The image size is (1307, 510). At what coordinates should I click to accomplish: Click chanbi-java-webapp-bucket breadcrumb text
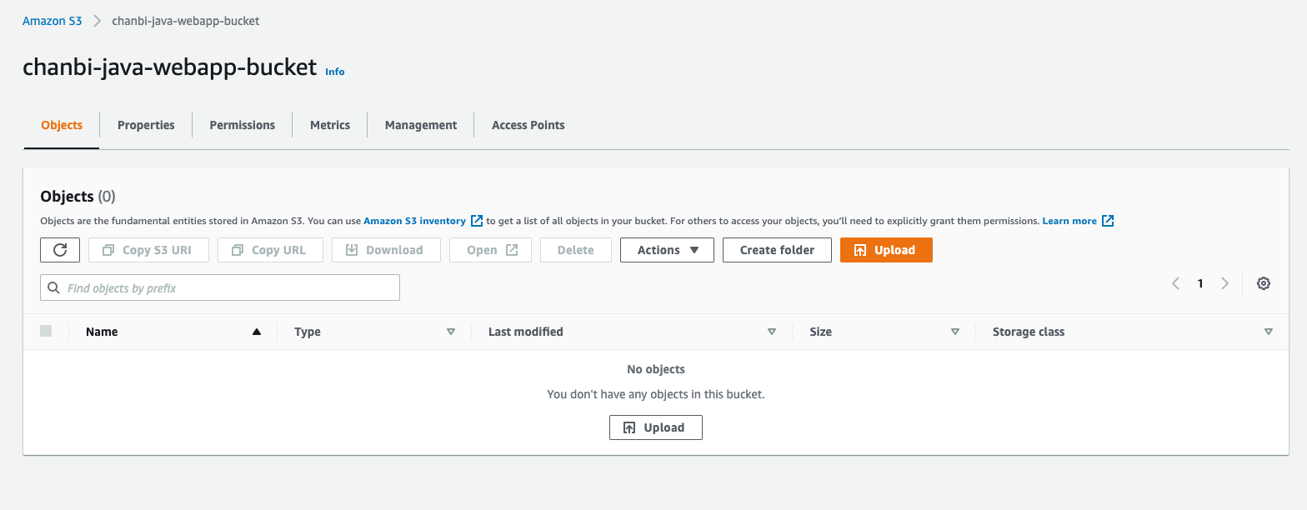tap(186, 21)
